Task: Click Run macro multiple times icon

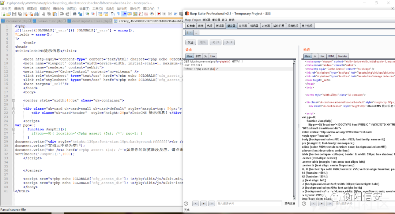Action: pos(175,14)
